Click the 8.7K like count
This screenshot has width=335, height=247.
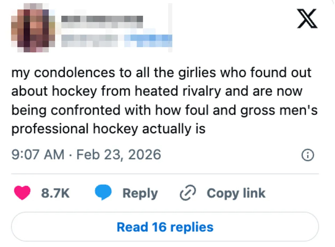pos(55,193)
